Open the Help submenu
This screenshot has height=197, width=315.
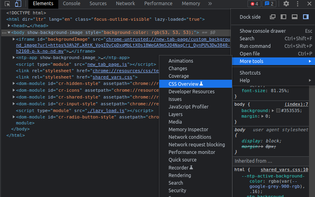tap(273, 81)
